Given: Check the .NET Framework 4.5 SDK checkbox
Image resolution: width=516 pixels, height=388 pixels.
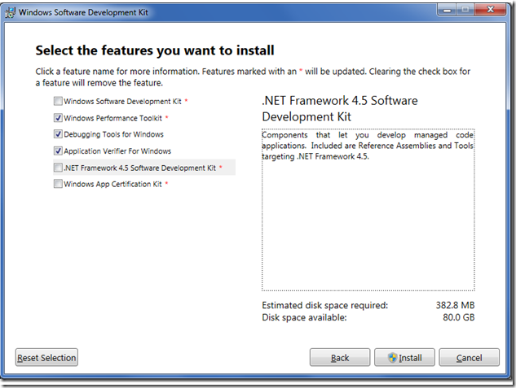Looking at the screenshot, I should [58, 168].
